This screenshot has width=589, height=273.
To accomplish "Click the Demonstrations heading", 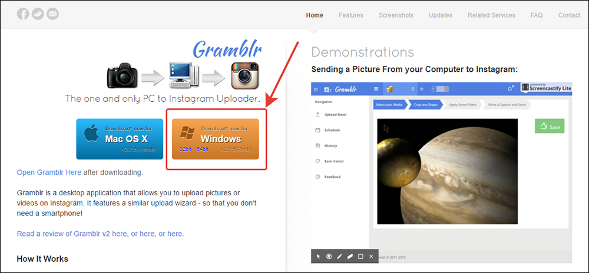I will pyautogui.click(x=362, y=52).
